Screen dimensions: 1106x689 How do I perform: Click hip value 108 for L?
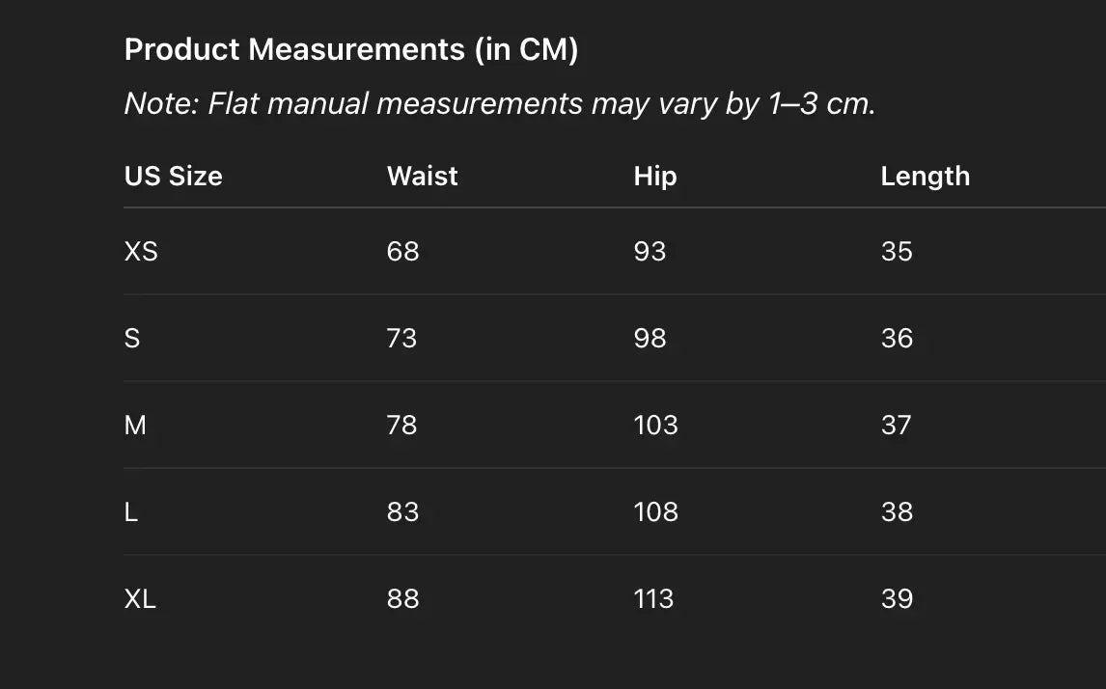coord(655,512)
